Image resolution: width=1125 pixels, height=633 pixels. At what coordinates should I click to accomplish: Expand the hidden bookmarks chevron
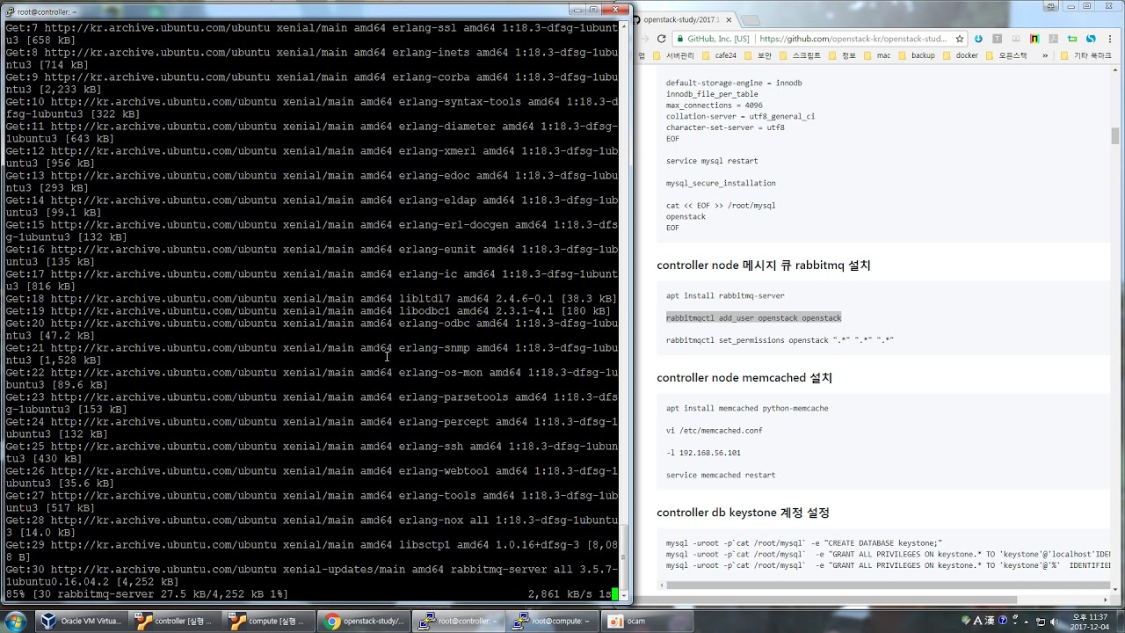[1044, 55]
